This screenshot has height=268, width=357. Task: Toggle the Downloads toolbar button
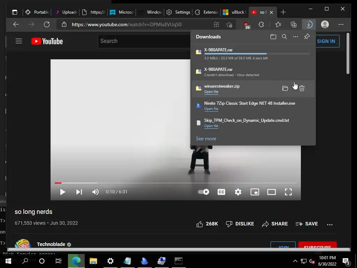(x=309, y=24)
